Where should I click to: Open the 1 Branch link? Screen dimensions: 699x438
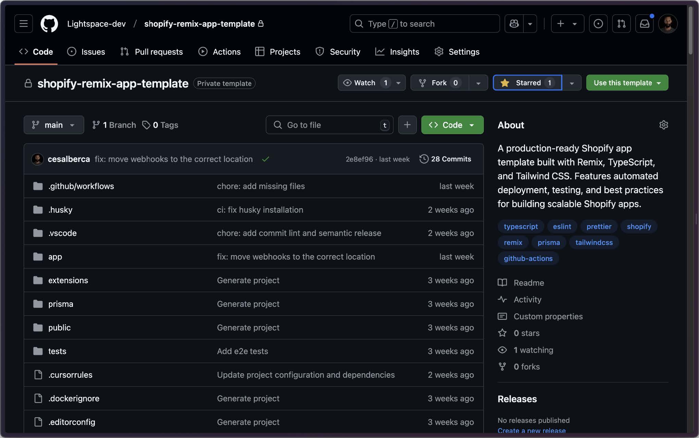114,125
